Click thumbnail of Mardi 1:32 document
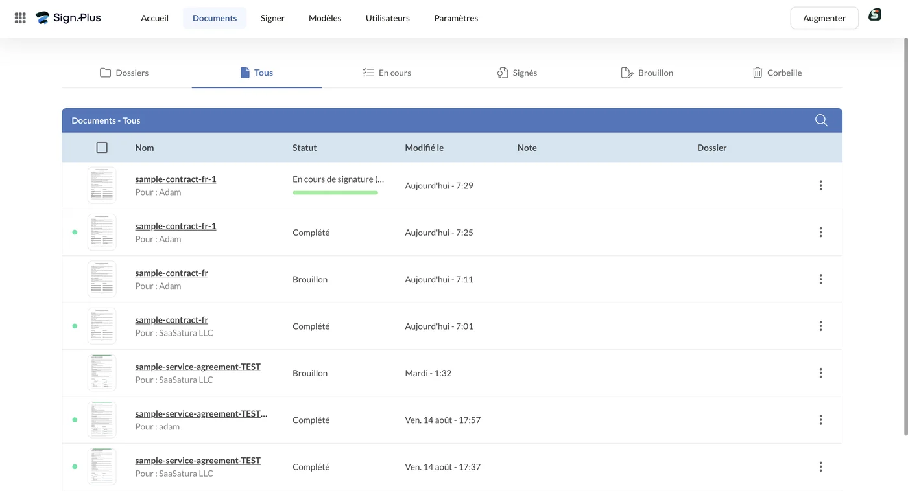The image size is (908, 491). (102, 373)
